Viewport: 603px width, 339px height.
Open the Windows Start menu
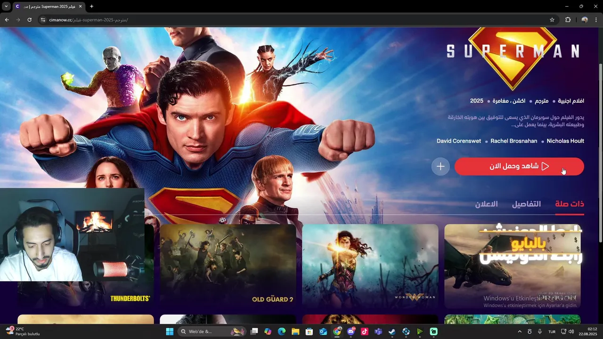[170, 331]
